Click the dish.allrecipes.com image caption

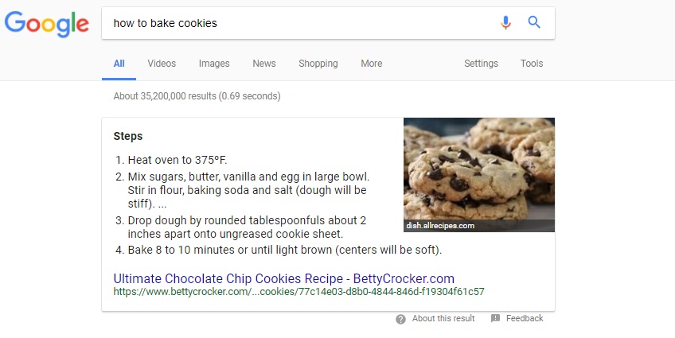pyautogui.click(x=440, y=225)
